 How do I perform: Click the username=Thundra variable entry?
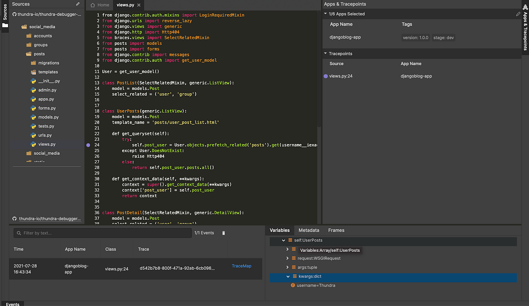pyautogui.click(x=316, y=285)
